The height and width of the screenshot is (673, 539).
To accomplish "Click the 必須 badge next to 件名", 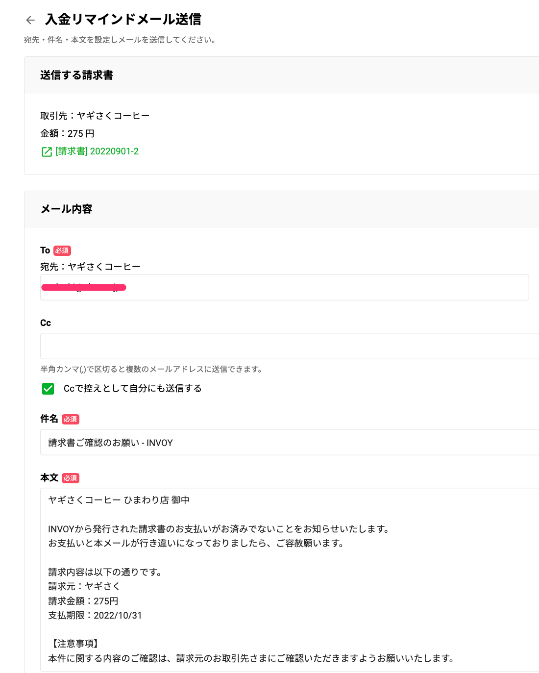I will tap(71, 419).
